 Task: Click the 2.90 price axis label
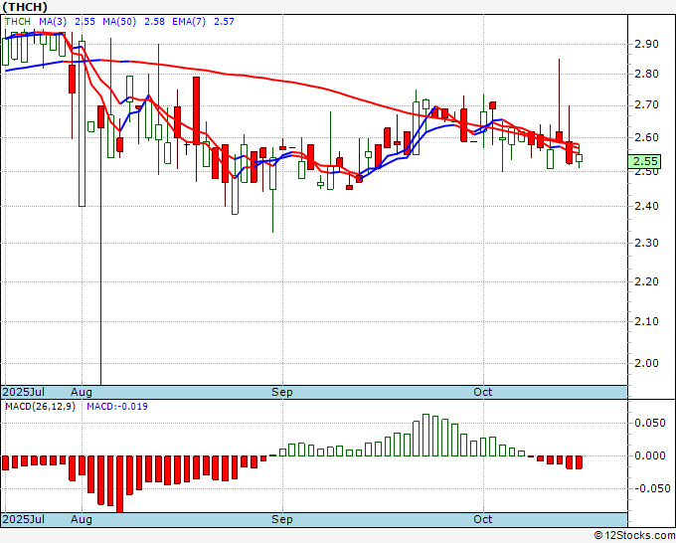click(x=646, y=44)
